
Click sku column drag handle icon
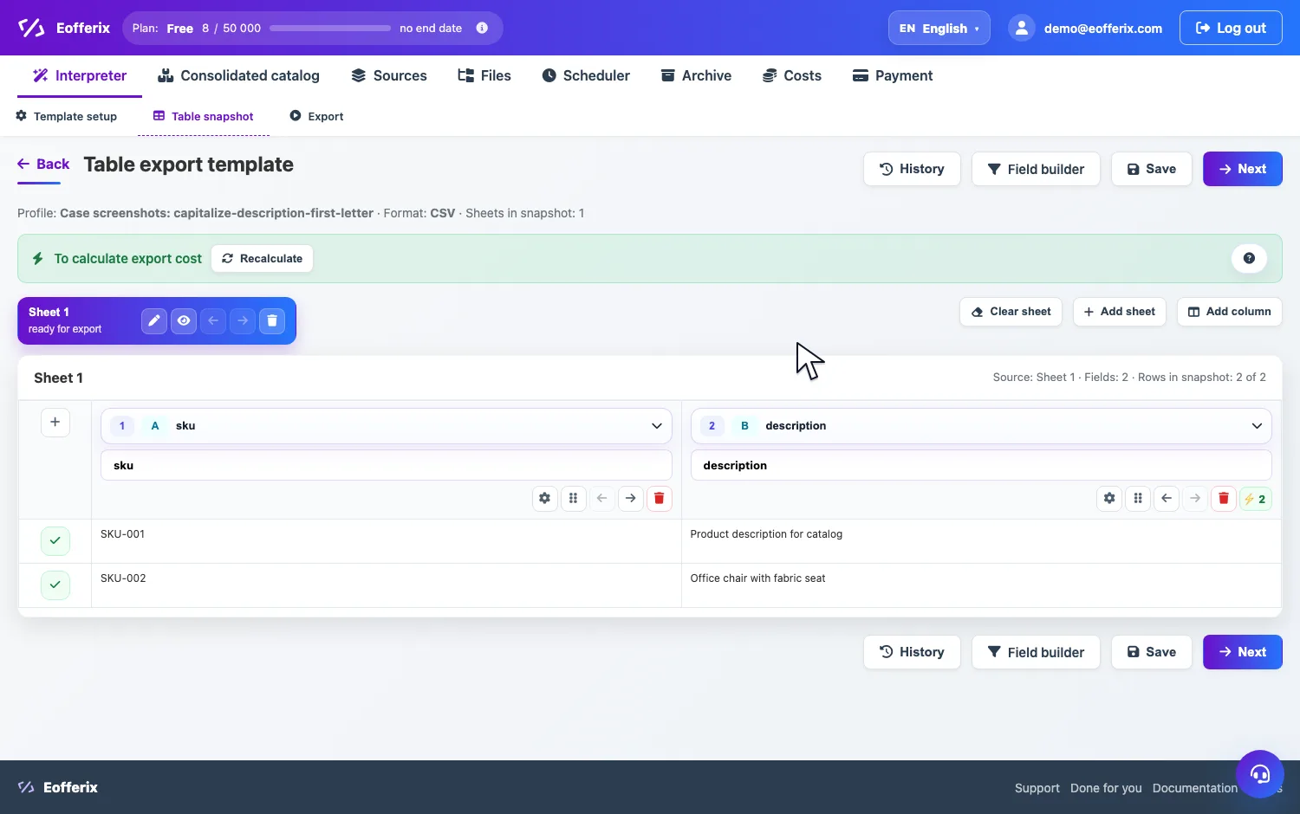573,498
